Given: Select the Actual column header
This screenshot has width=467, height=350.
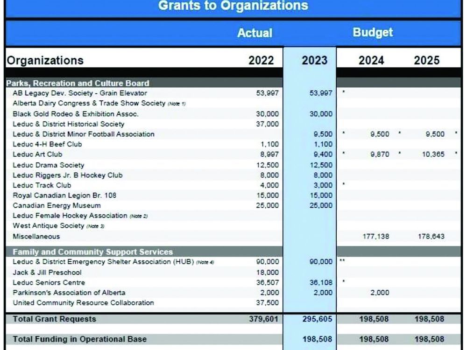Looking at the screenshot, I should [255, 33].
